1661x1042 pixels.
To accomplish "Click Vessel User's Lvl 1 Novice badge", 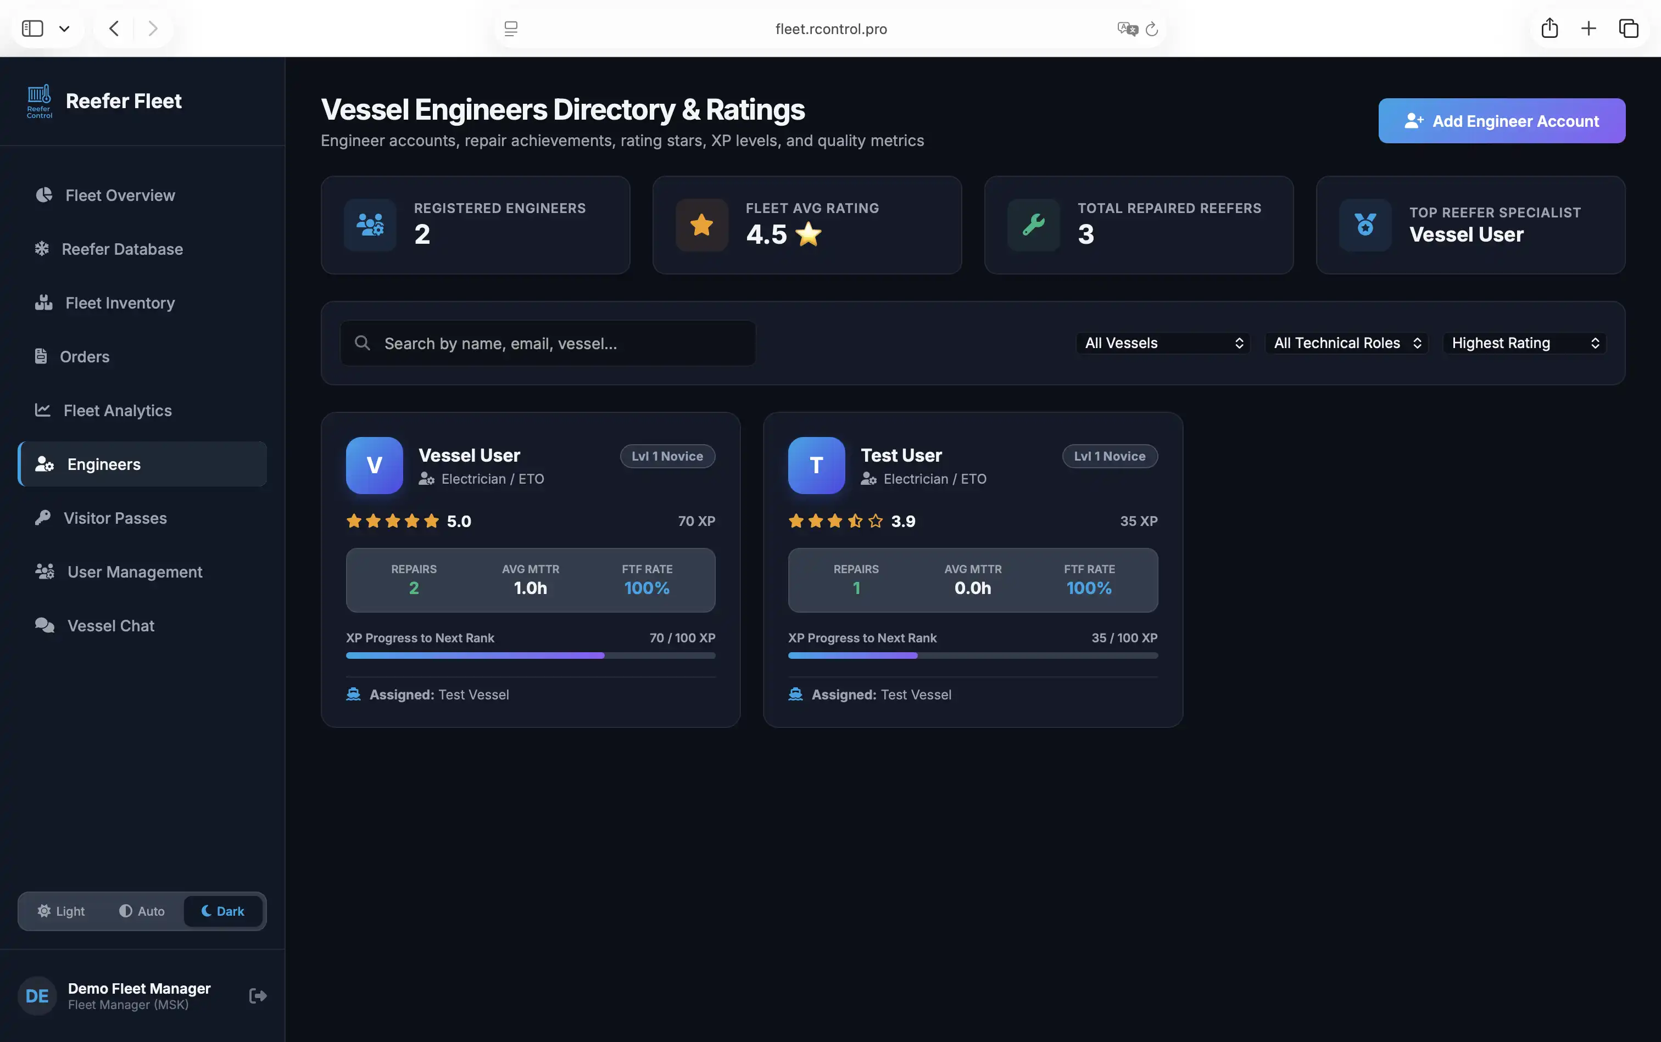I will (x=667, y=456).
